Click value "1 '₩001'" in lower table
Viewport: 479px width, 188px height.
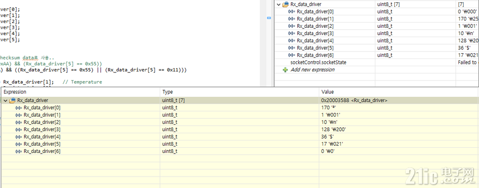[x=331, y=115]
